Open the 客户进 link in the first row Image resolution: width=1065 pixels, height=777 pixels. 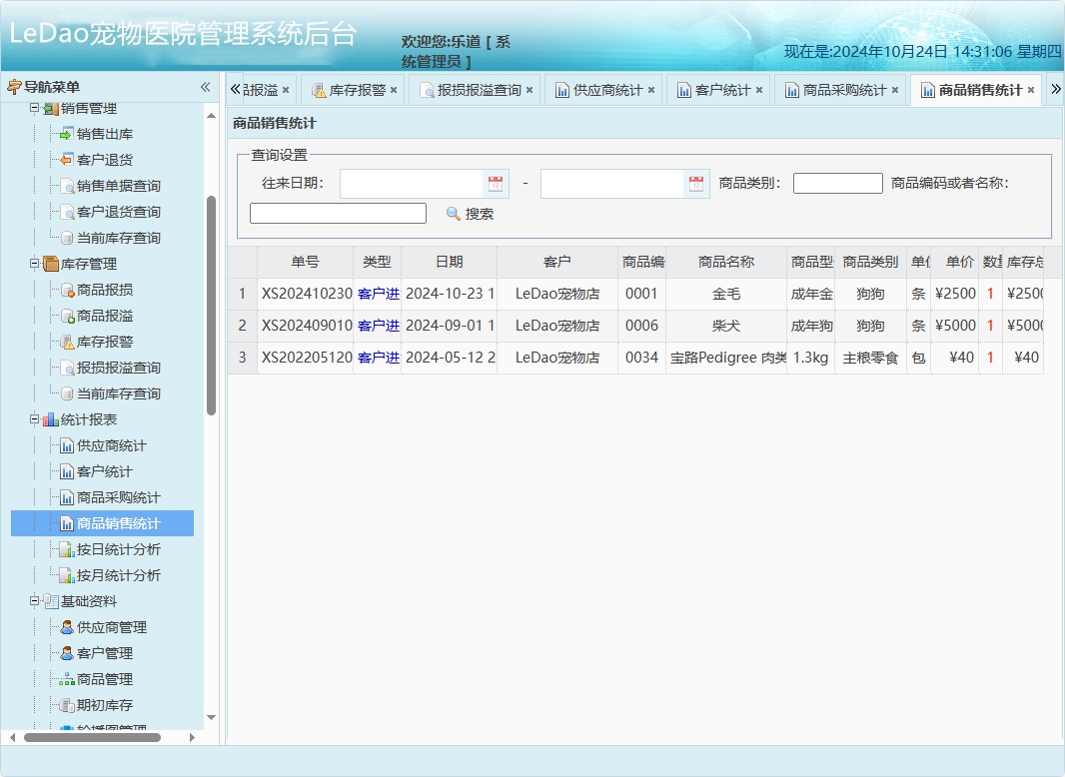point(381,294)
